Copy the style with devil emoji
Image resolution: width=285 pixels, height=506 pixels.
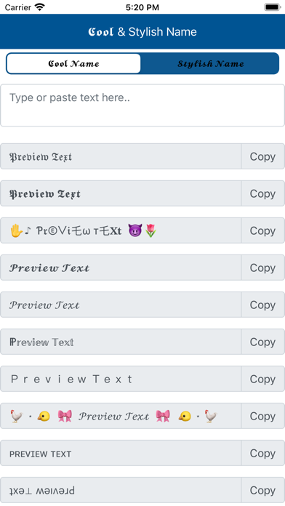tap(262, 230)
